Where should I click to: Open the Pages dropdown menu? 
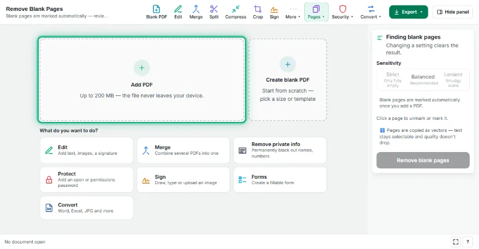pos(316,12)
